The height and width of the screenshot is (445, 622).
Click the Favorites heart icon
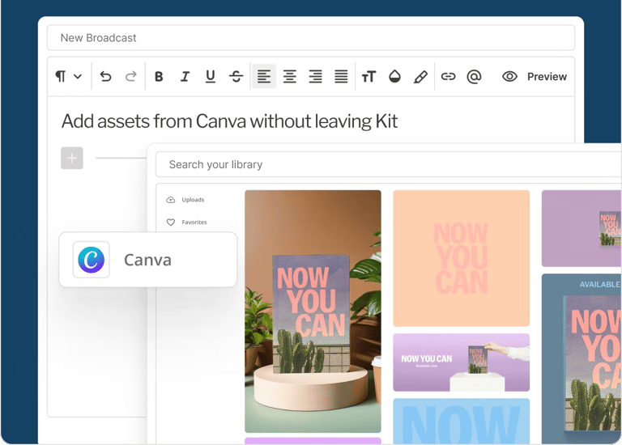(171, 222)
